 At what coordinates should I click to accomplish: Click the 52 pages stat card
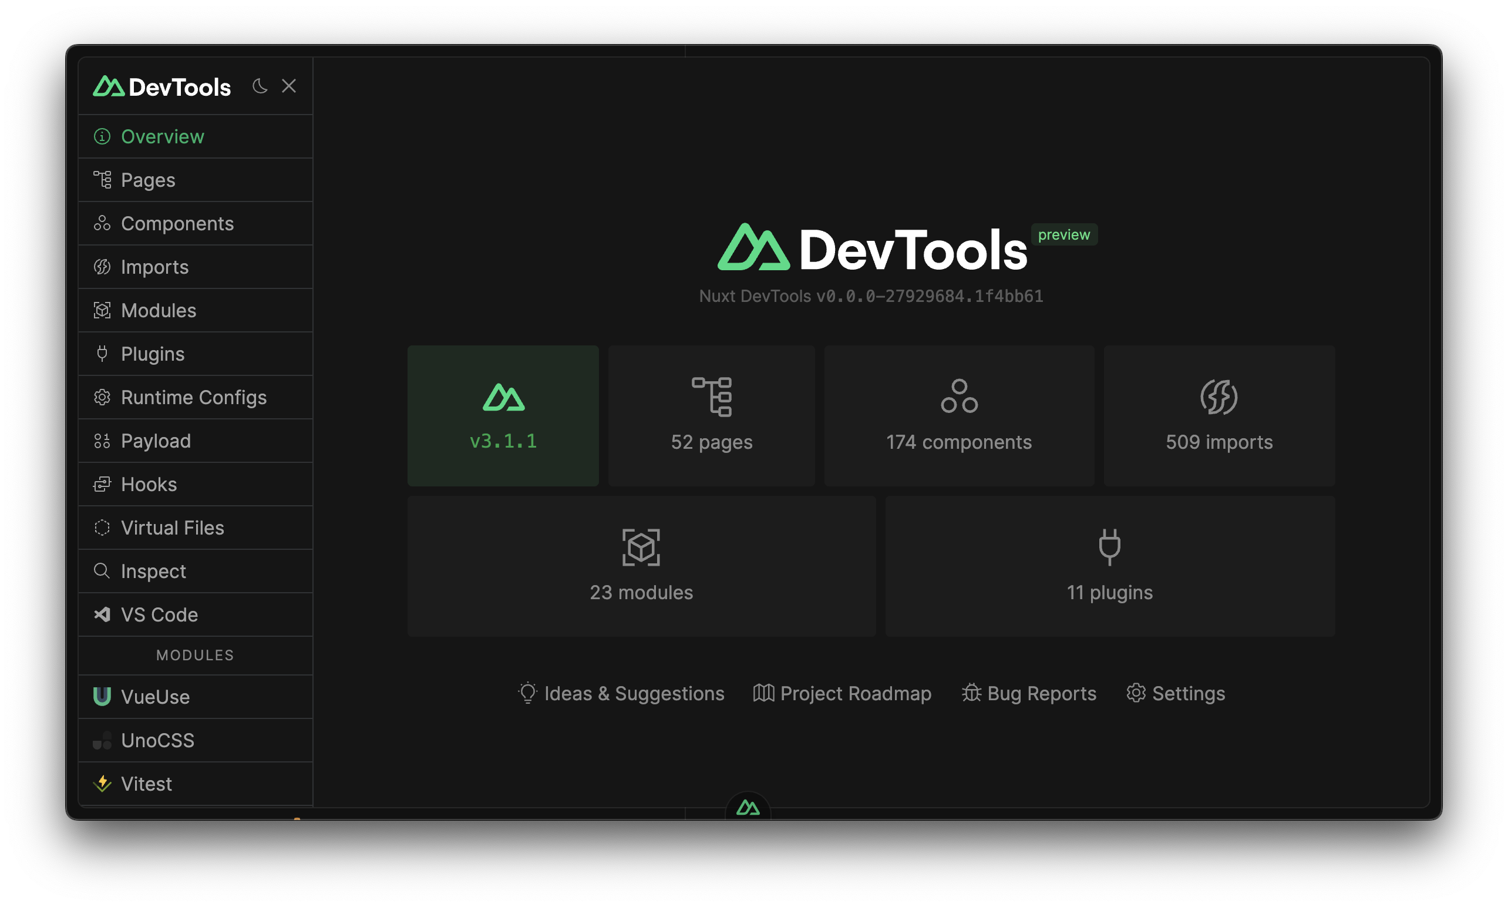(711, 416)
